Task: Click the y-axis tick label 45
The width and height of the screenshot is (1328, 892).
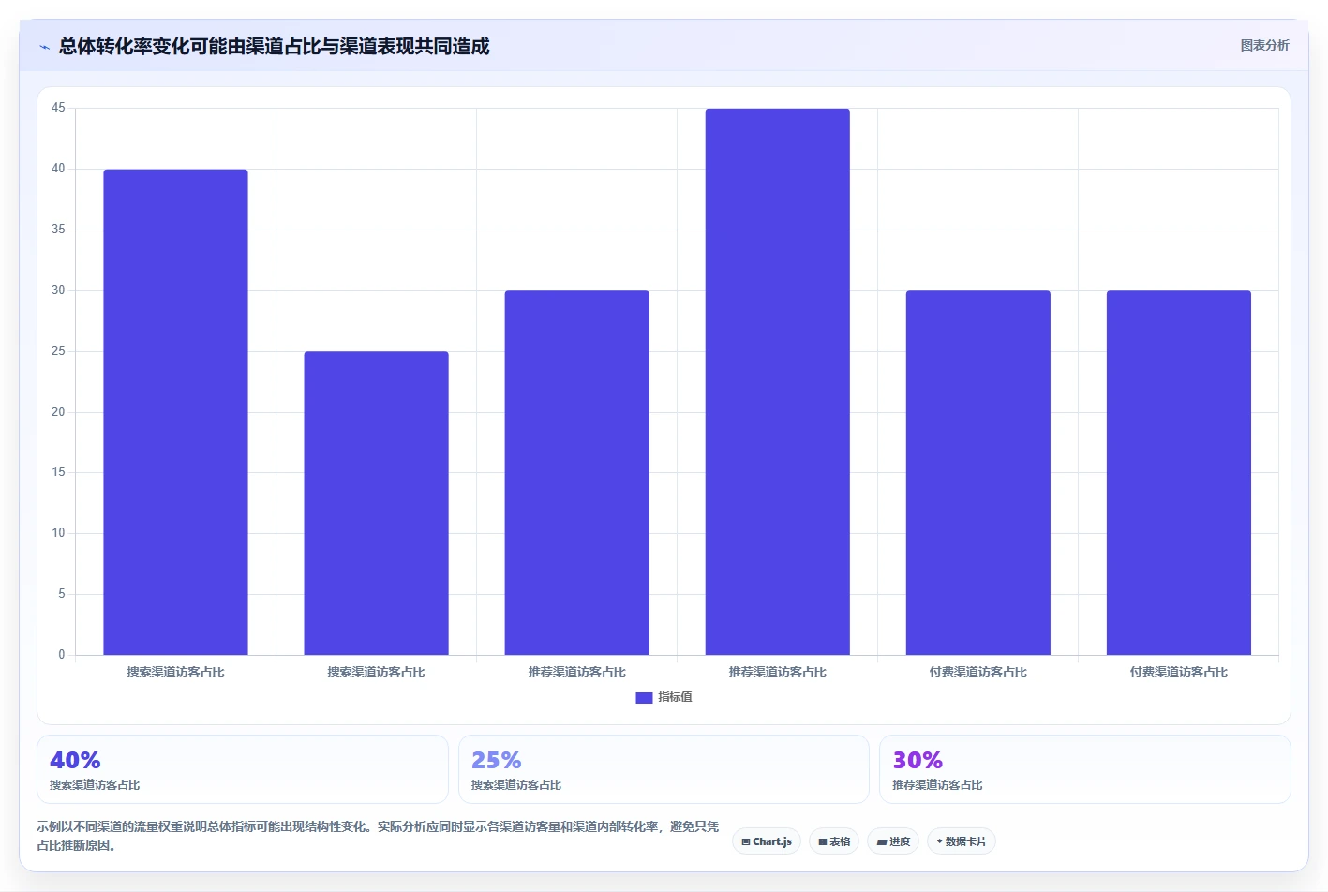Action: coord(58,108)
